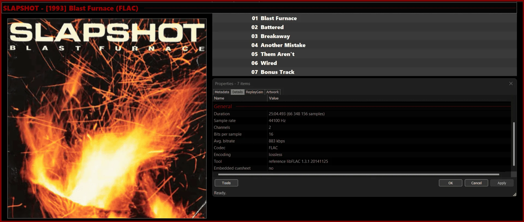Image resolution: width=524 pixels, height=222 pixels.
Task: Select track 04 Another Mistake
Action: (x=365, y=45)
